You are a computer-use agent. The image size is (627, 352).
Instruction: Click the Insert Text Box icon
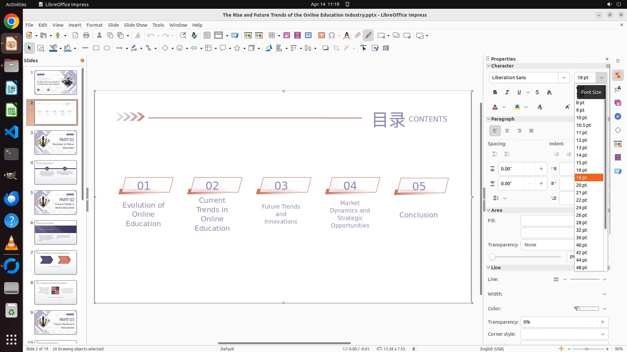(321, 36)
